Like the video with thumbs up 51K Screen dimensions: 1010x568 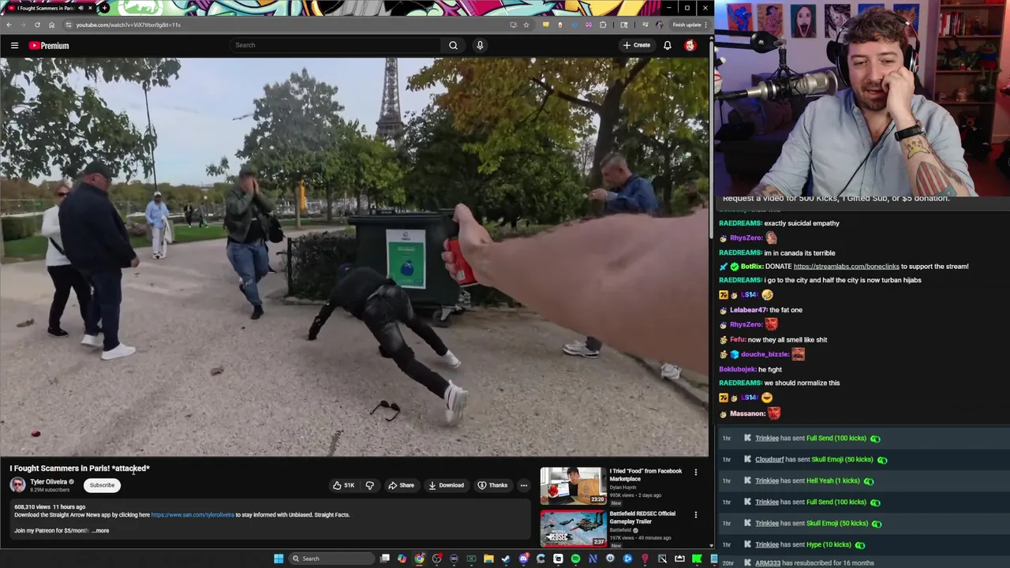[x=343, y=485]
